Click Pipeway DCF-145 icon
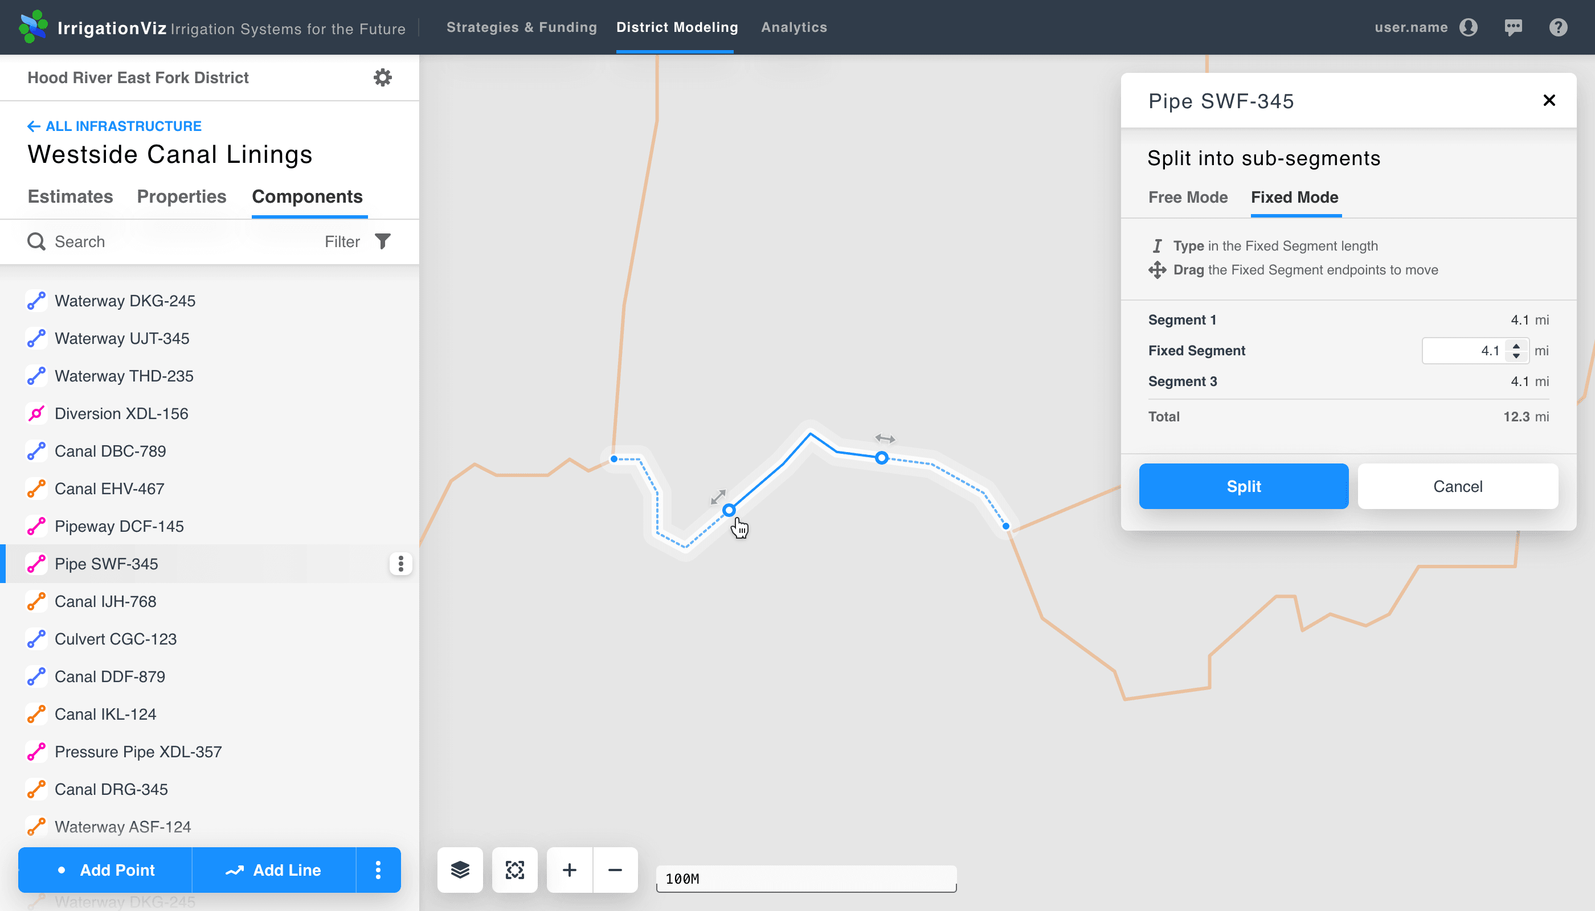 click(36, 526)
